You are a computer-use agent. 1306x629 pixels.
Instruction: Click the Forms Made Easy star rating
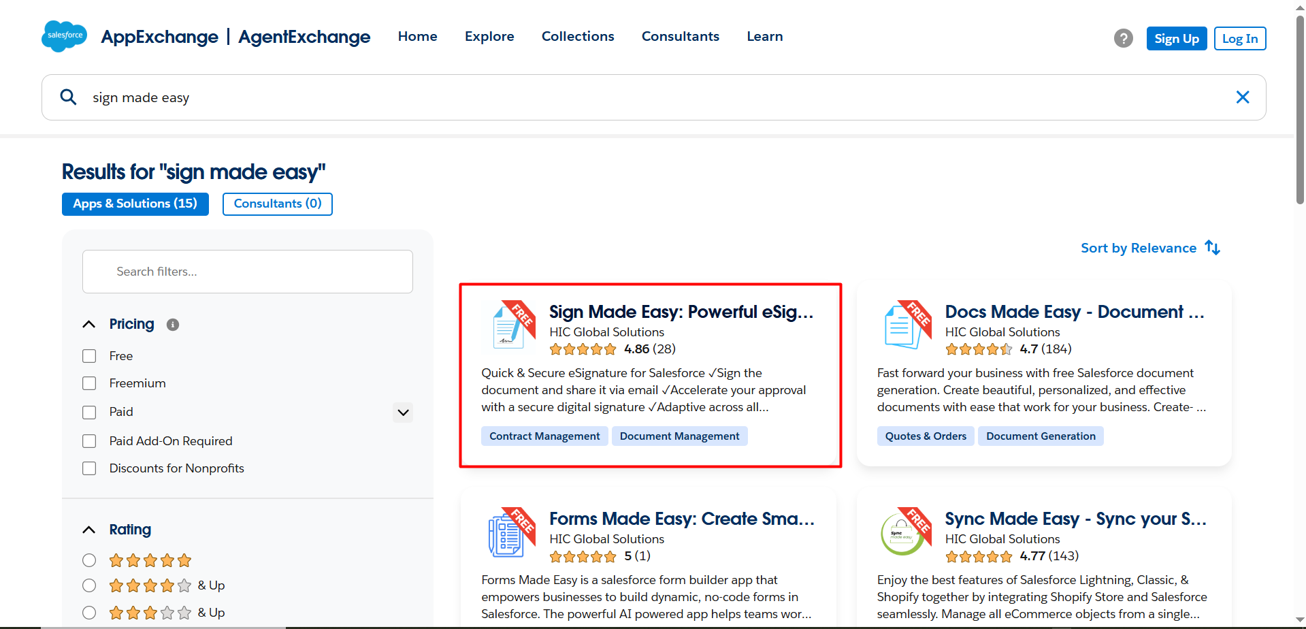[583, 556]
